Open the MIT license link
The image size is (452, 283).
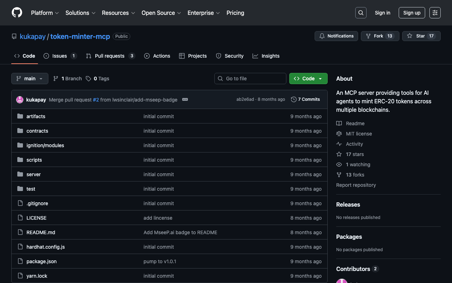point(359,134)
